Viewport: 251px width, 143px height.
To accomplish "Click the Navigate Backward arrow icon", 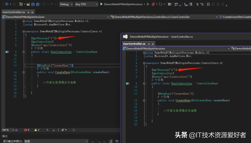I will click(x=7, y=4).
